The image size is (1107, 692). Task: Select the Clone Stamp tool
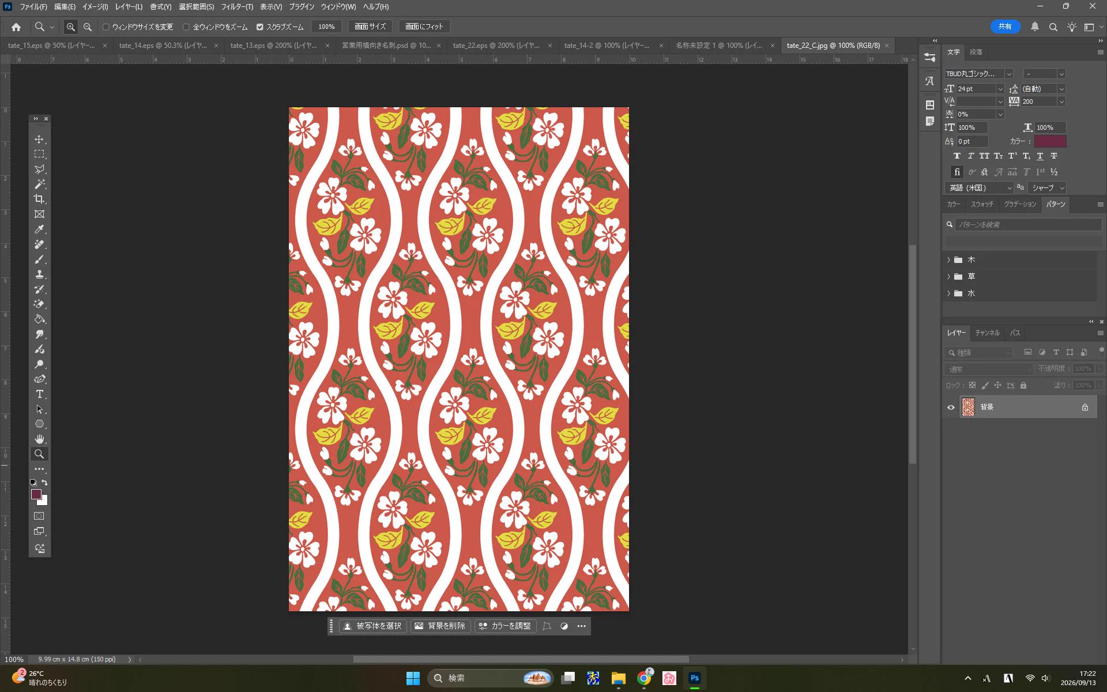[x=39, y=274]
